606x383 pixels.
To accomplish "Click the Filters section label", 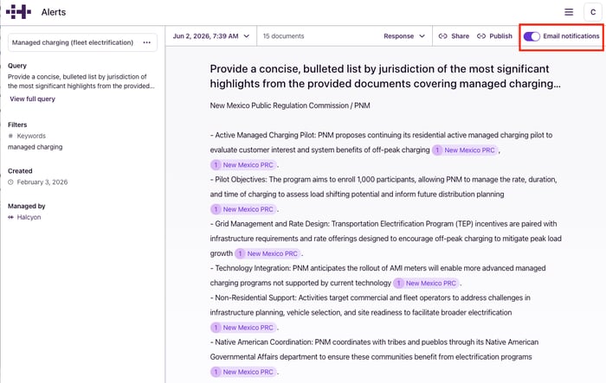I will click(17, 124).
